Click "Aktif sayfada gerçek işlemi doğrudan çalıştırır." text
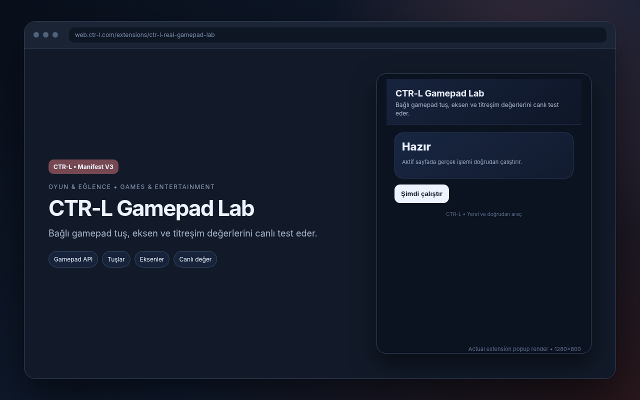 (462, 162)
